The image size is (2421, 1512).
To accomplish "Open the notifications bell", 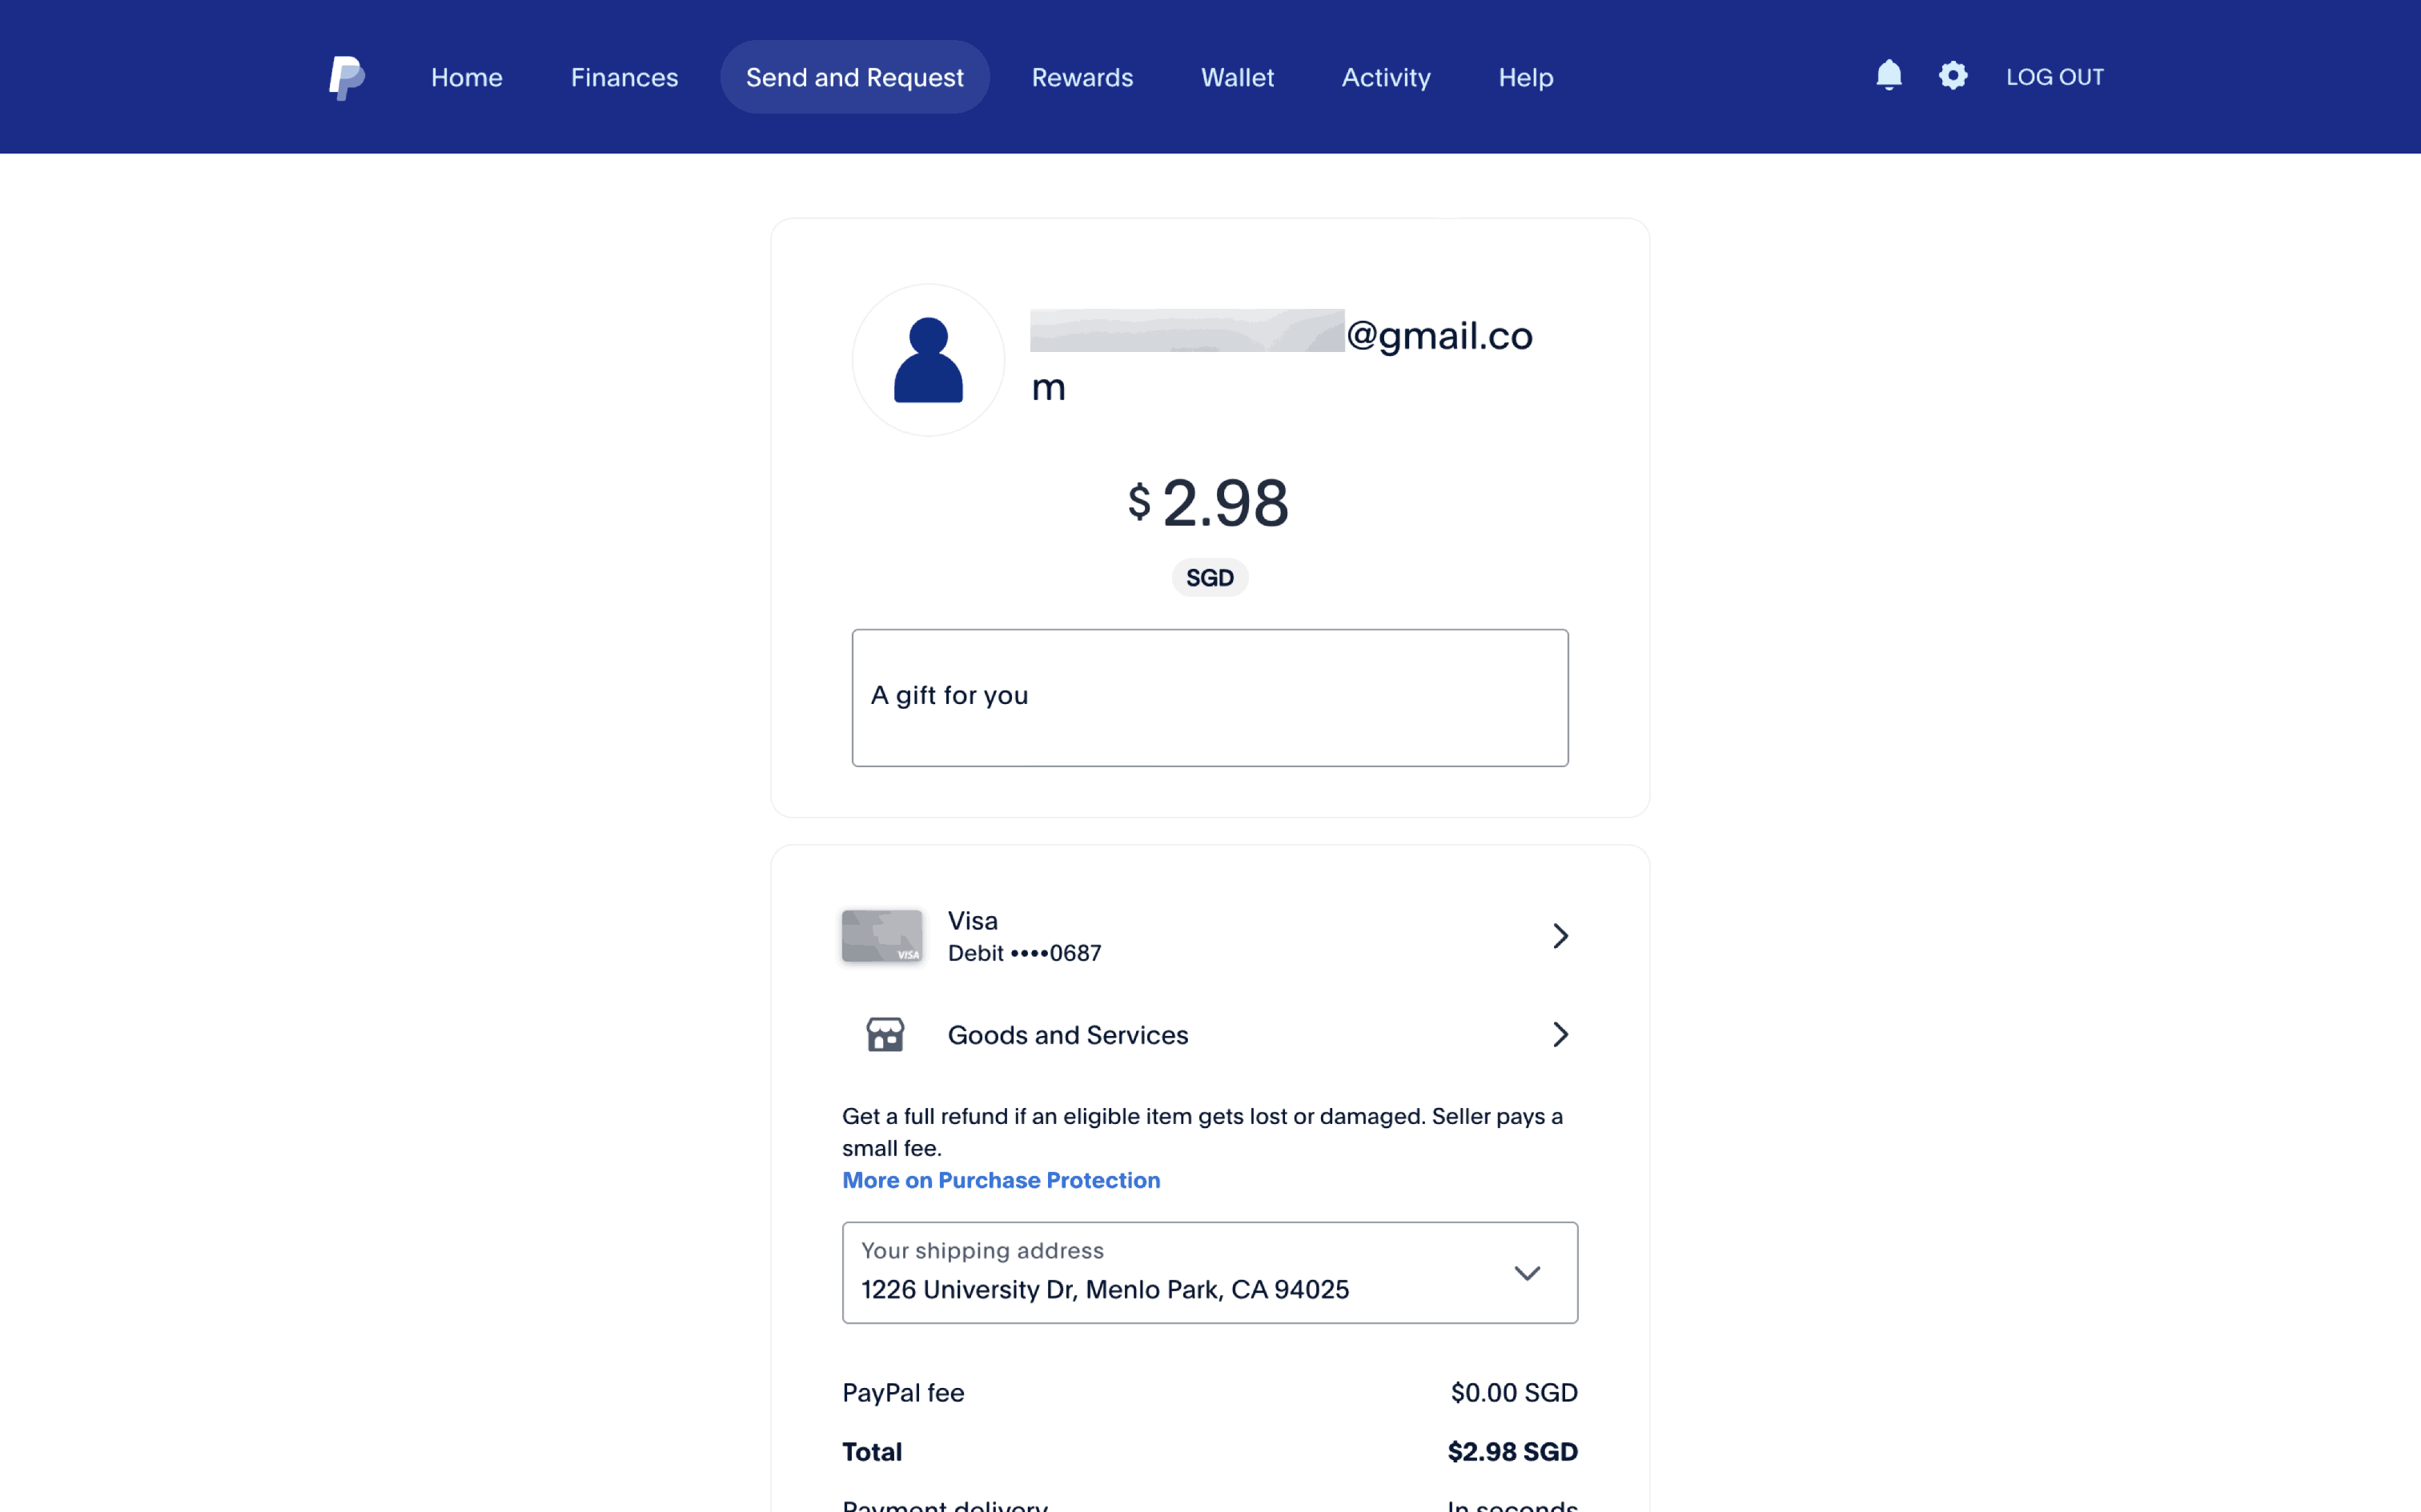I will [1888, 76].
